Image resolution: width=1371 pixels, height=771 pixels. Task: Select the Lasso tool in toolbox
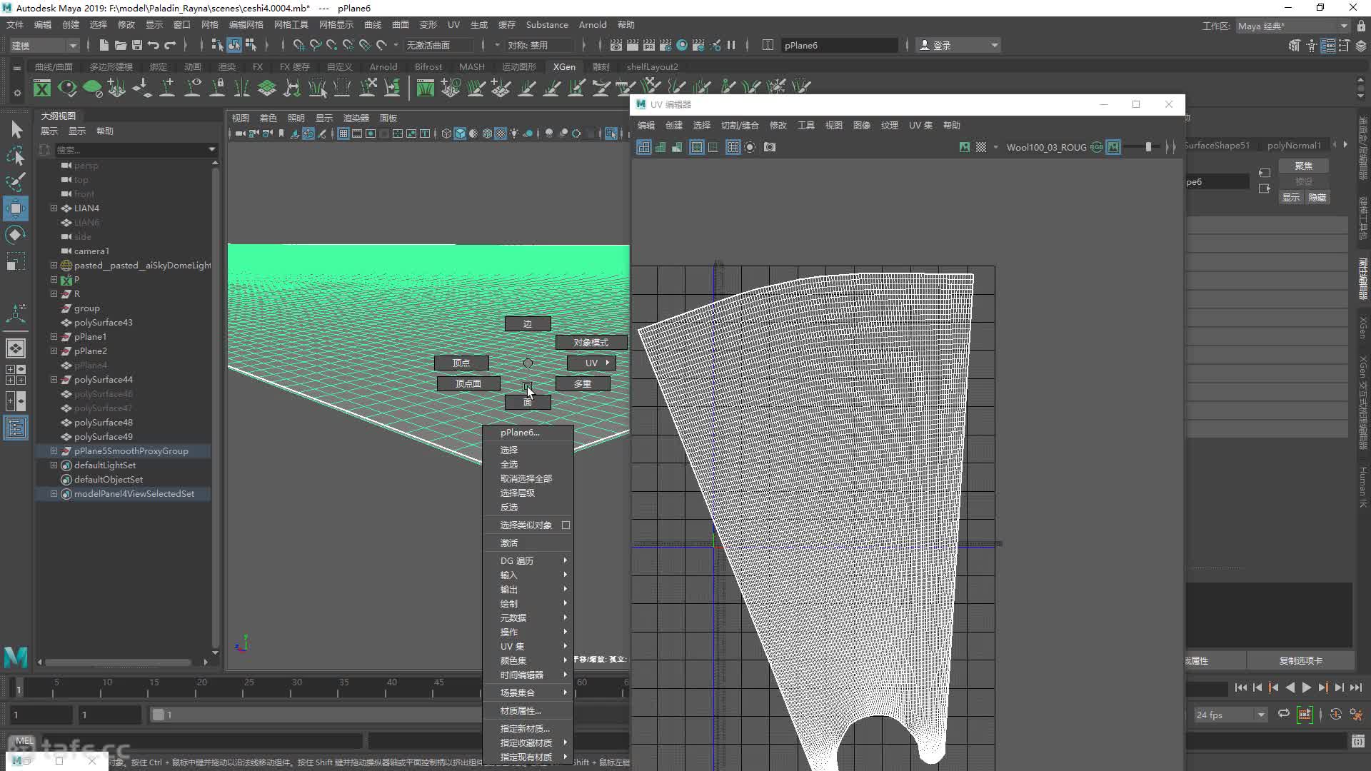point(15,156)
